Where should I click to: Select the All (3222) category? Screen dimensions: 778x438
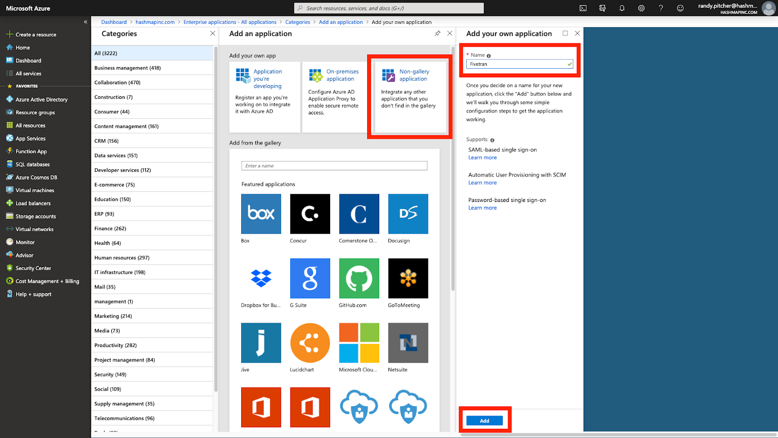[x=152, y=53]
